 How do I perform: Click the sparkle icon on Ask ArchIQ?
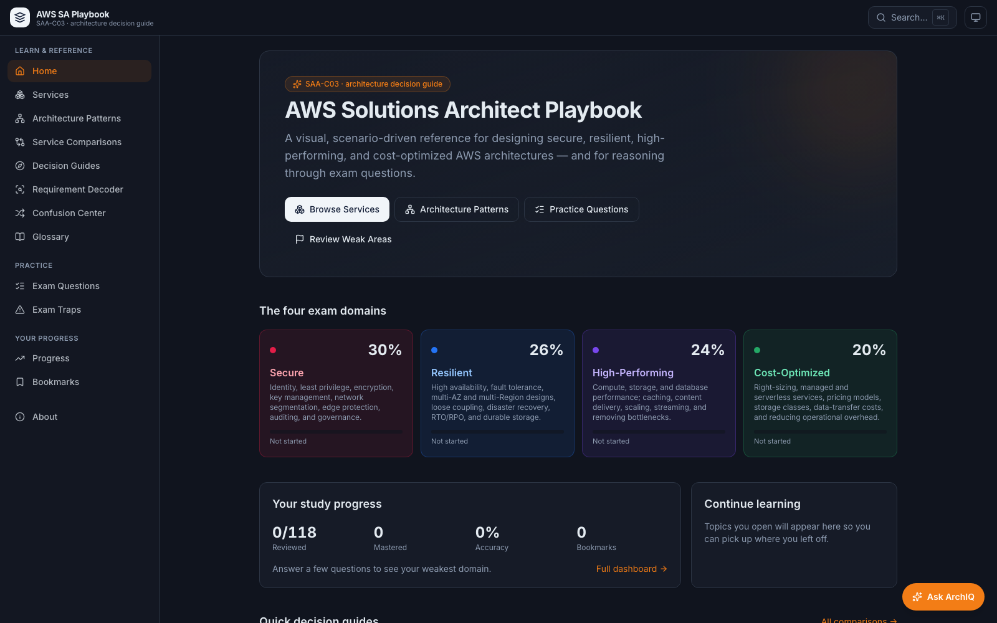point(917,597)
